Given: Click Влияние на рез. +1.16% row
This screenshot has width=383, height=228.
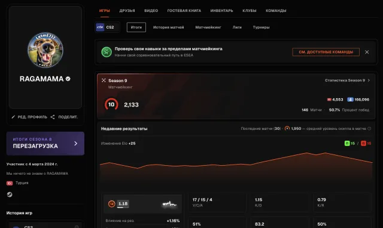Looking at the screenshot, I should [142, 221].
